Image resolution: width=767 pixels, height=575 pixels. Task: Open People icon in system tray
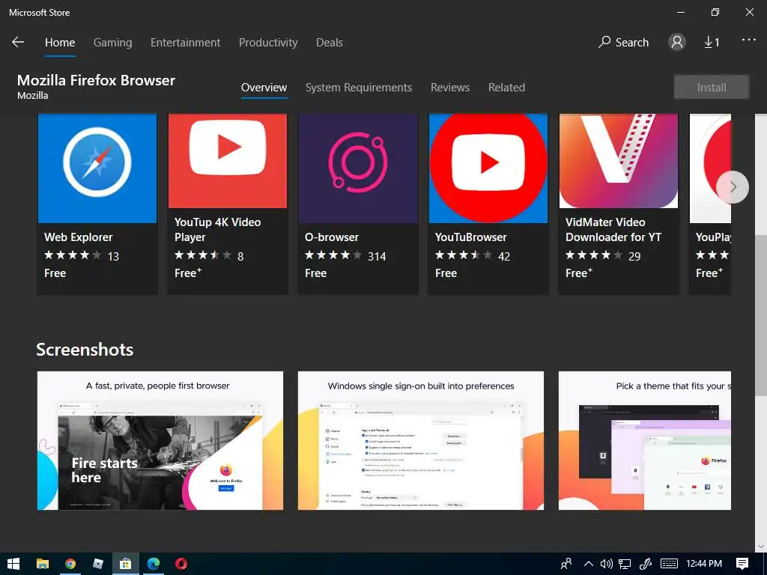coord(566,564)
